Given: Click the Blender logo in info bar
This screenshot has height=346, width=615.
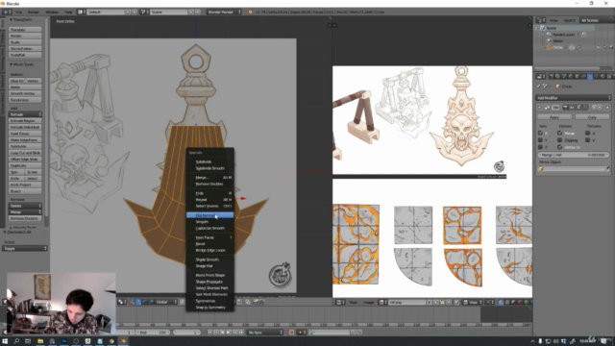Looking at the screenshot, I should [250, 12].
